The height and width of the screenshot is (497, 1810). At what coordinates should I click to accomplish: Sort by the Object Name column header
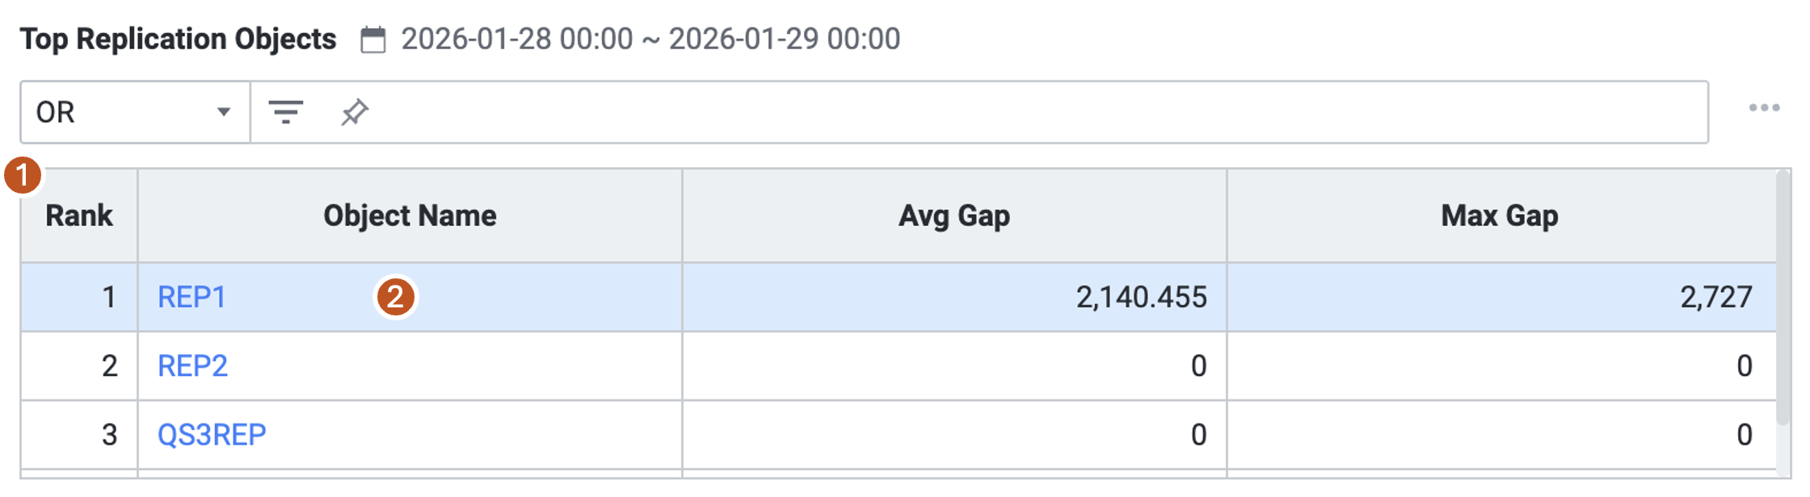coord(410,216)
